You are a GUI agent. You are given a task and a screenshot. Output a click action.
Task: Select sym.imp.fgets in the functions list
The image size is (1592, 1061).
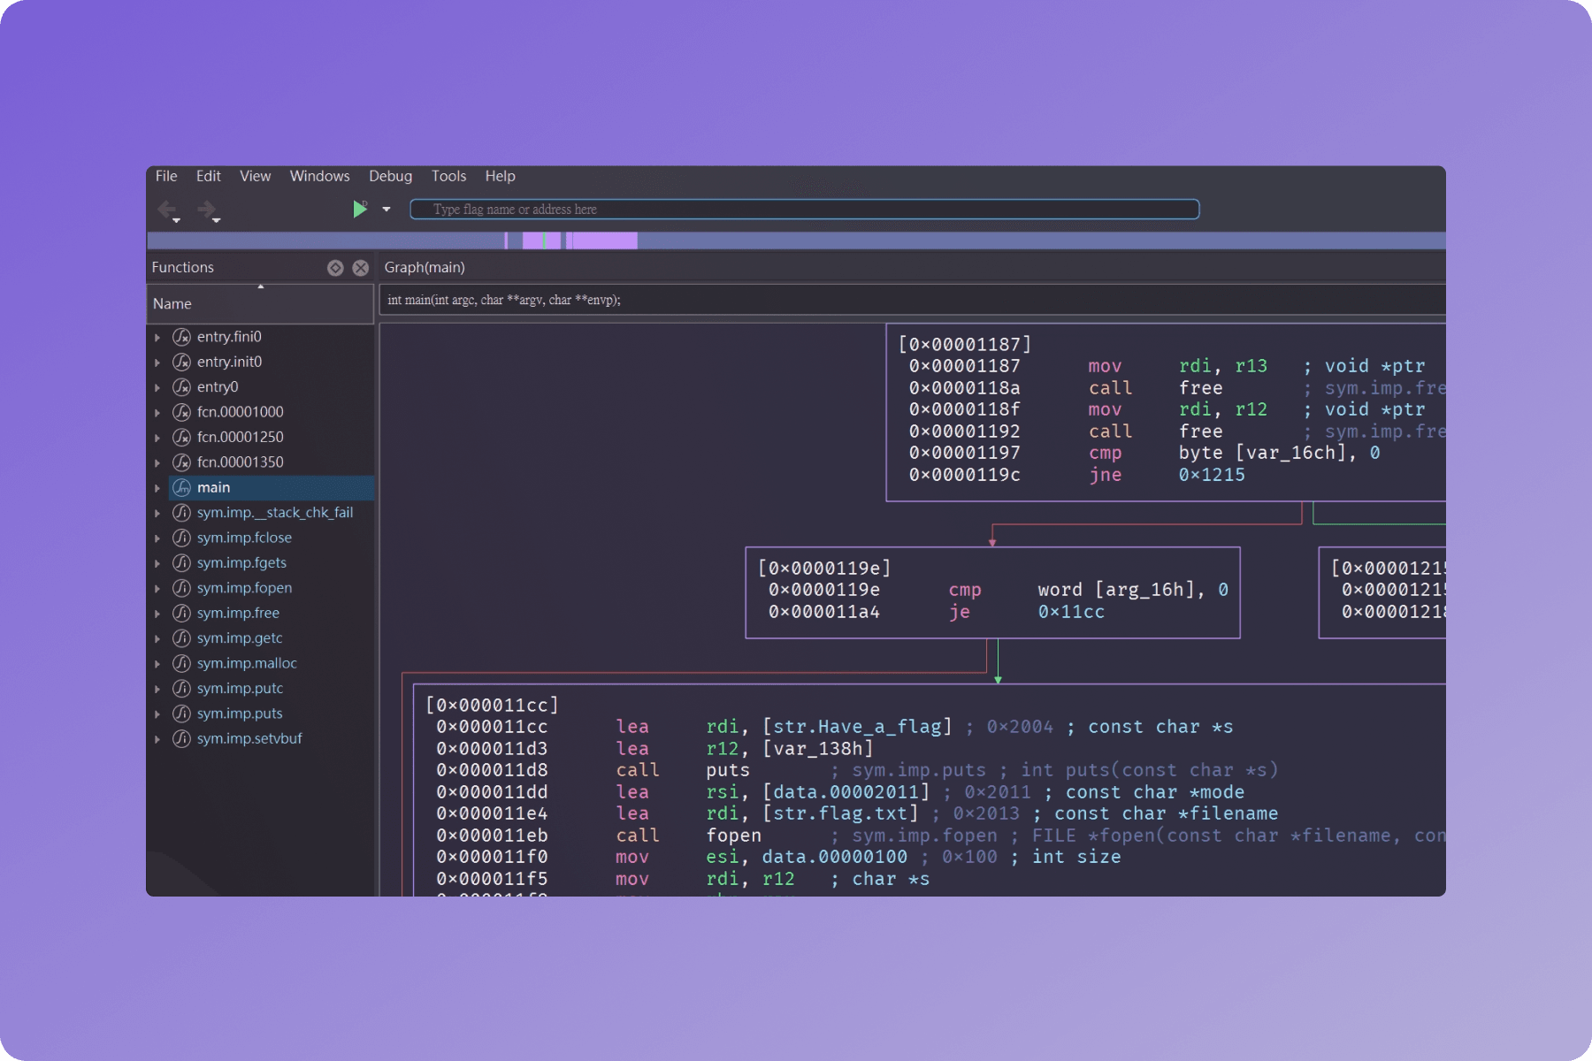[241, 563]
